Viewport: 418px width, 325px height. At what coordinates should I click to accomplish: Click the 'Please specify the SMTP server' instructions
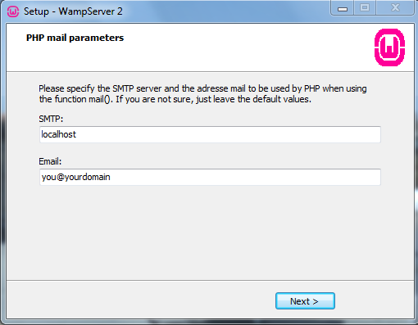pos(202,94)
